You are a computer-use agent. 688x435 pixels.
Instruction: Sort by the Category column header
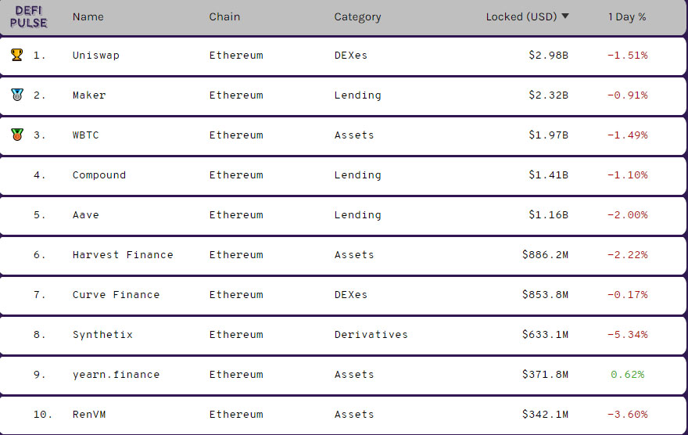click(357, 16)
